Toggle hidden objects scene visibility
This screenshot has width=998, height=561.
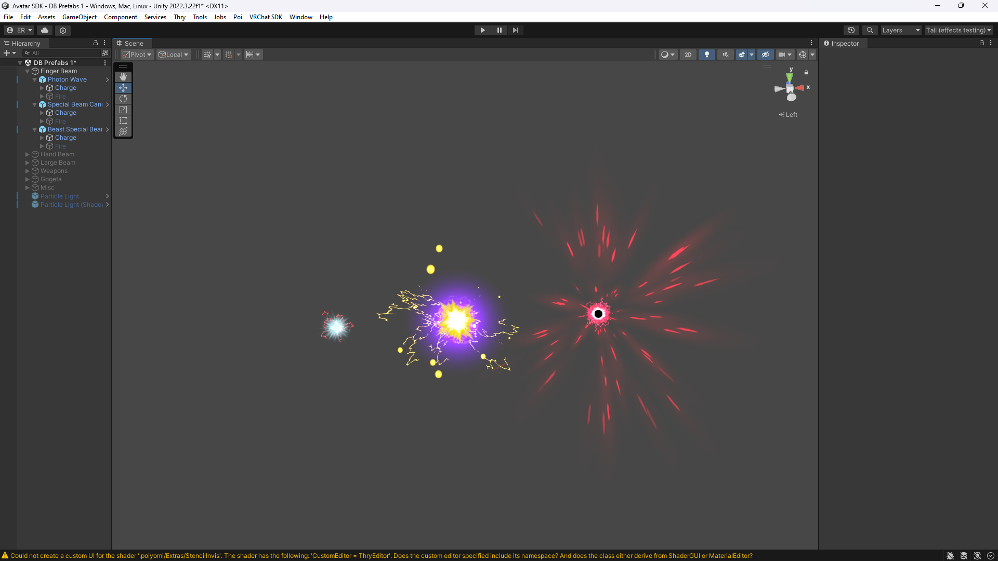pos(765,55)
